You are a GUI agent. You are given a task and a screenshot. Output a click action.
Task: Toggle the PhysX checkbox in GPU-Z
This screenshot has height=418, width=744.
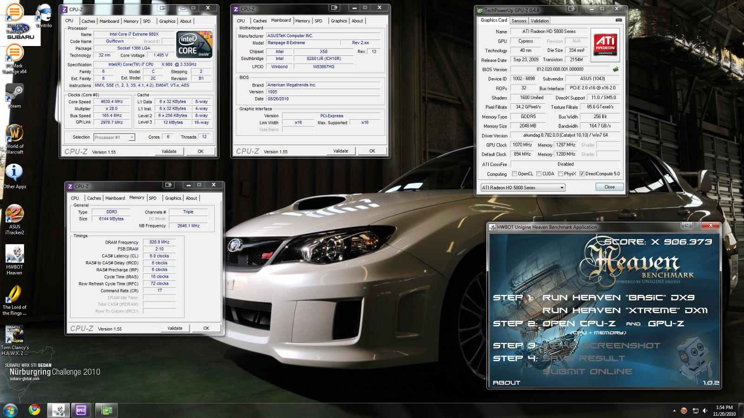[560, 174]
